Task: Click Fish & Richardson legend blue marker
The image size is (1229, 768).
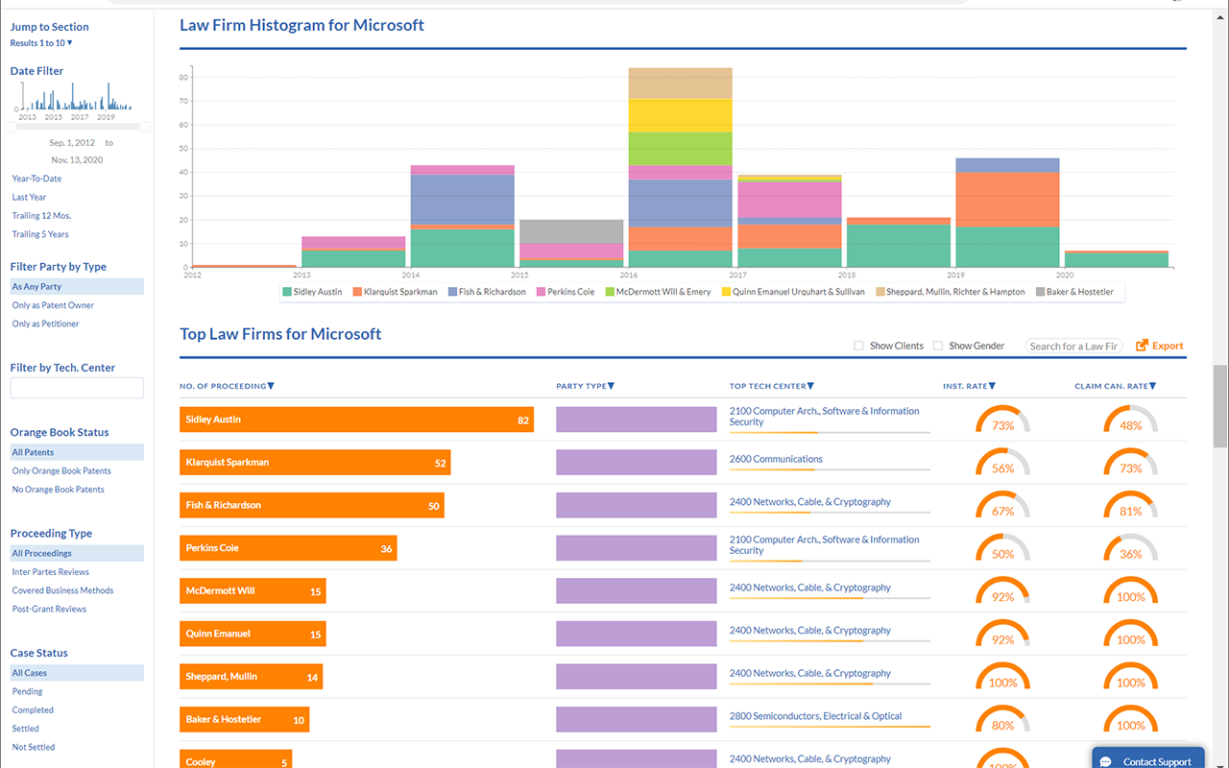Action: 452,292
